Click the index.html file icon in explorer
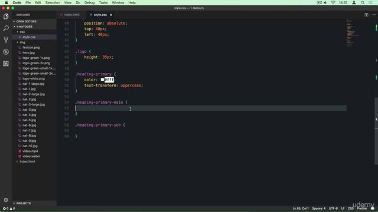This screenshot has height=212, width=378. 17,161
